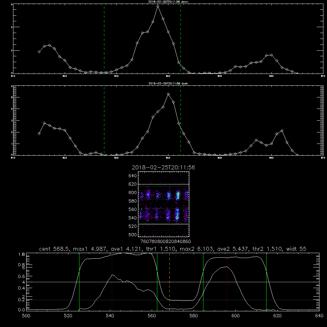The image size is (327, 327).
Task: Click the green vertical line near 615 in bottom plot
Action: point(266,282)
